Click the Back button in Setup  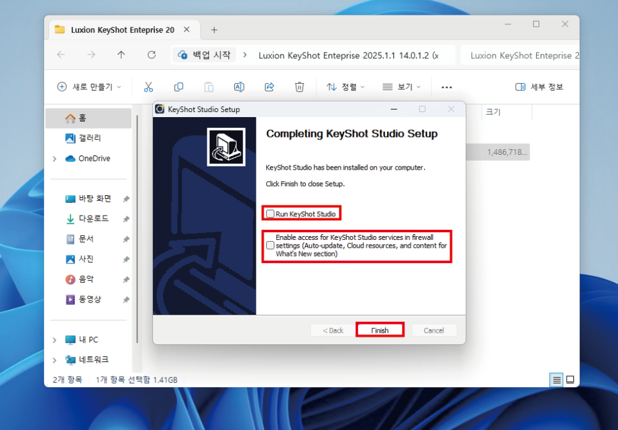333,330
